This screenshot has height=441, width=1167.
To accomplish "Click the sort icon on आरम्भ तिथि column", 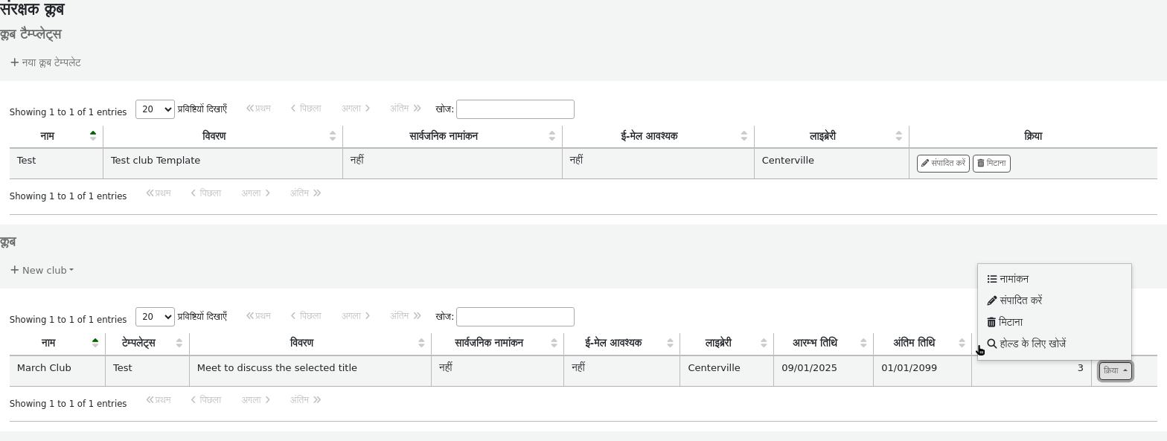I will (863, 343).
